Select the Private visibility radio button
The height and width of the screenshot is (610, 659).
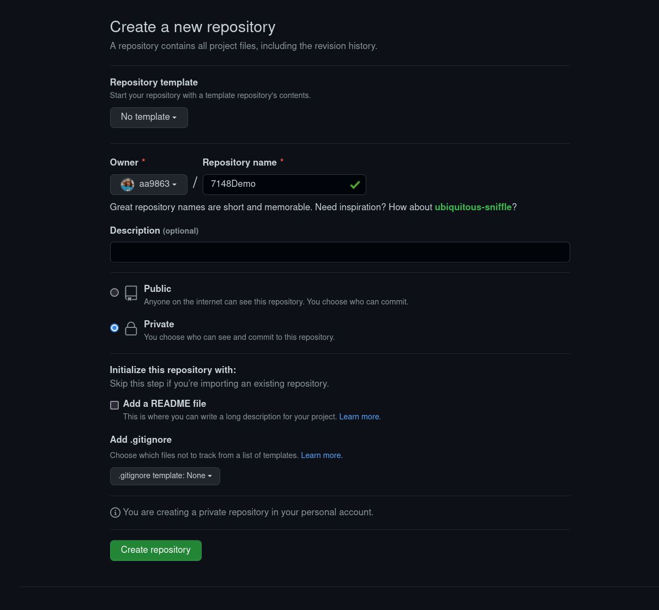point(114,328)
